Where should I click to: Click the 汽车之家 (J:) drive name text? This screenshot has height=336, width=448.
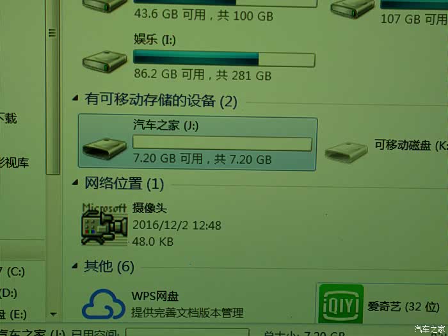tap(166, 125)
